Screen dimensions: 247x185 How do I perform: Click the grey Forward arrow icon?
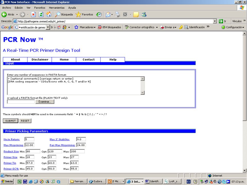coord(22,14)
